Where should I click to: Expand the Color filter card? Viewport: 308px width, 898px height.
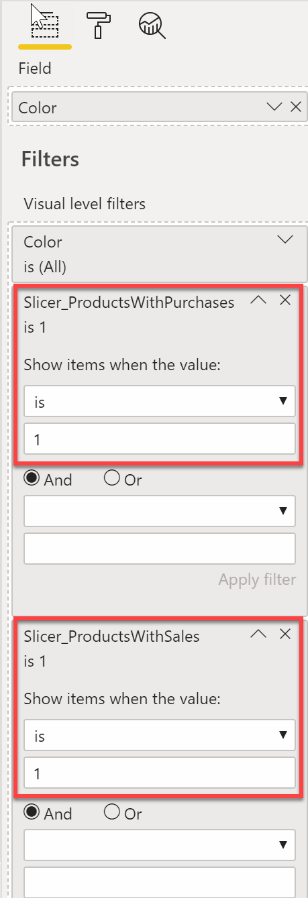[x=285, y=239]
